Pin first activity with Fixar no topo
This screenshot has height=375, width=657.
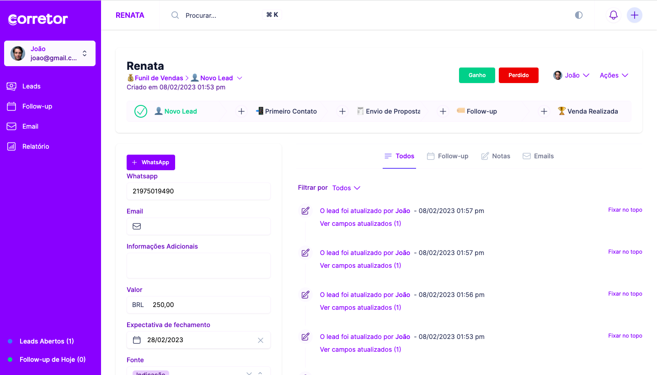click(x=625, y=210)
